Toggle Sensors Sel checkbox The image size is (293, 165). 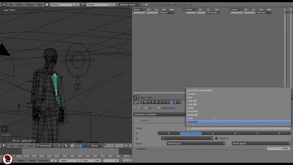[146, 9]
